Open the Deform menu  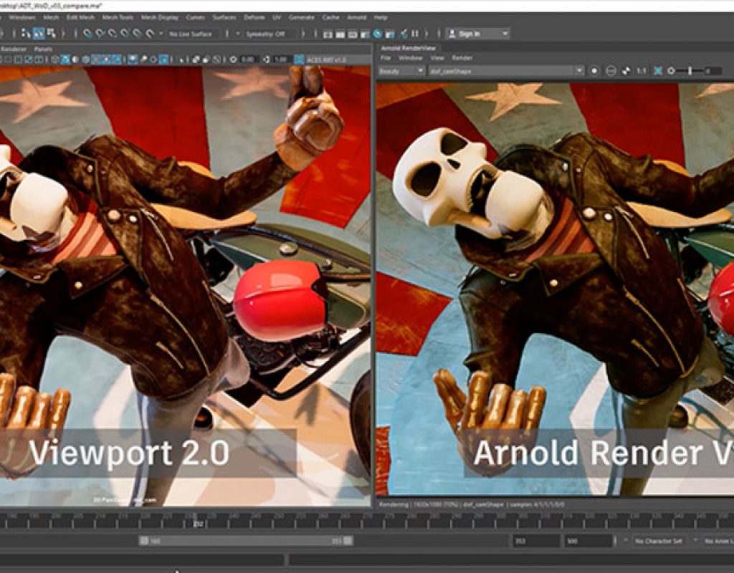tap(254, 17)
